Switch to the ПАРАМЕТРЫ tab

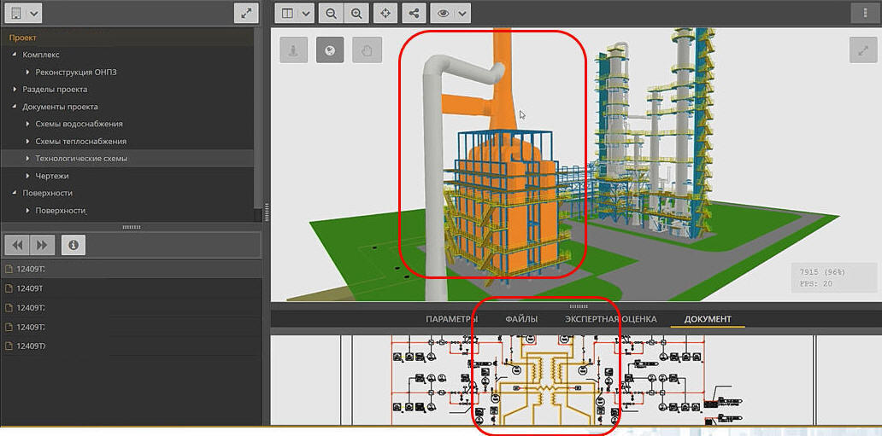(x=451, y=319)
